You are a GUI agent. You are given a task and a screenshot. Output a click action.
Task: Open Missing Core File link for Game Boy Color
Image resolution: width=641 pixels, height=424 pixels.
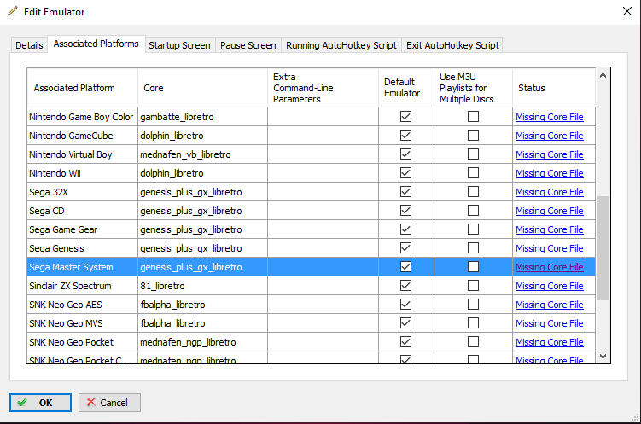tap(550, 117)
